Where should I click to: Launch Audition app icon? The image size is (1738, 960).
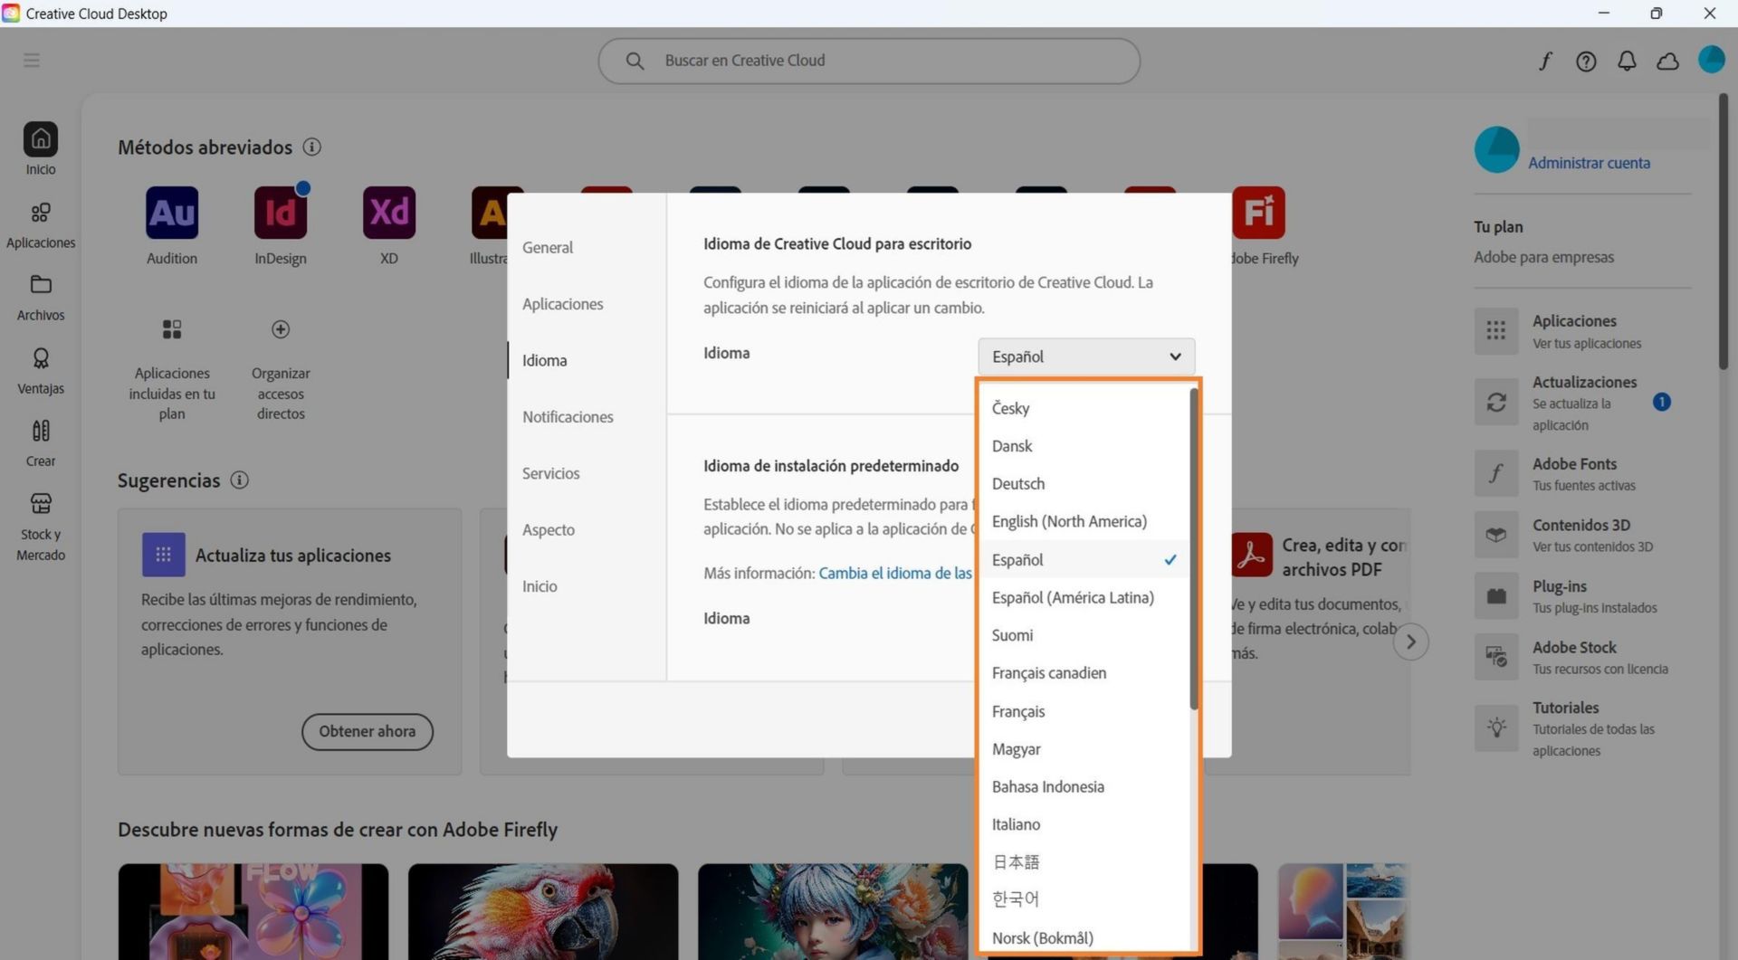172,213
